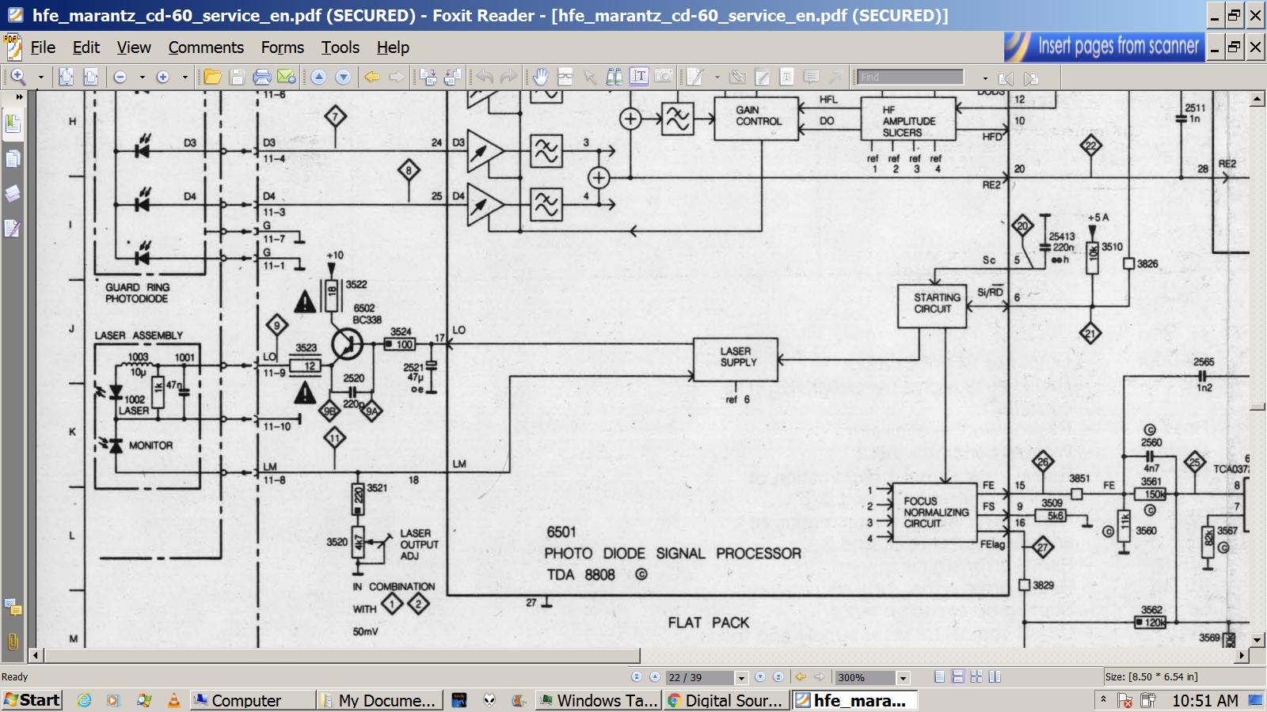Click the Snapshot camera tool

[663, 77]
